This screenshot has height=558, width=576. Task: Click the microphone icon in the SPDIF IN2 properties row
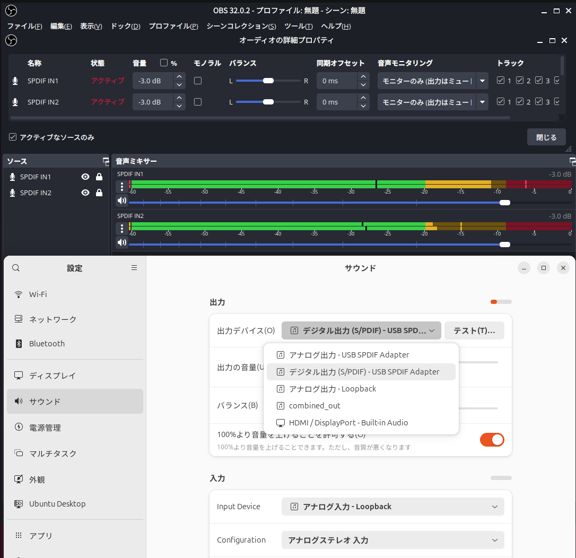click(x=15, y=102)
